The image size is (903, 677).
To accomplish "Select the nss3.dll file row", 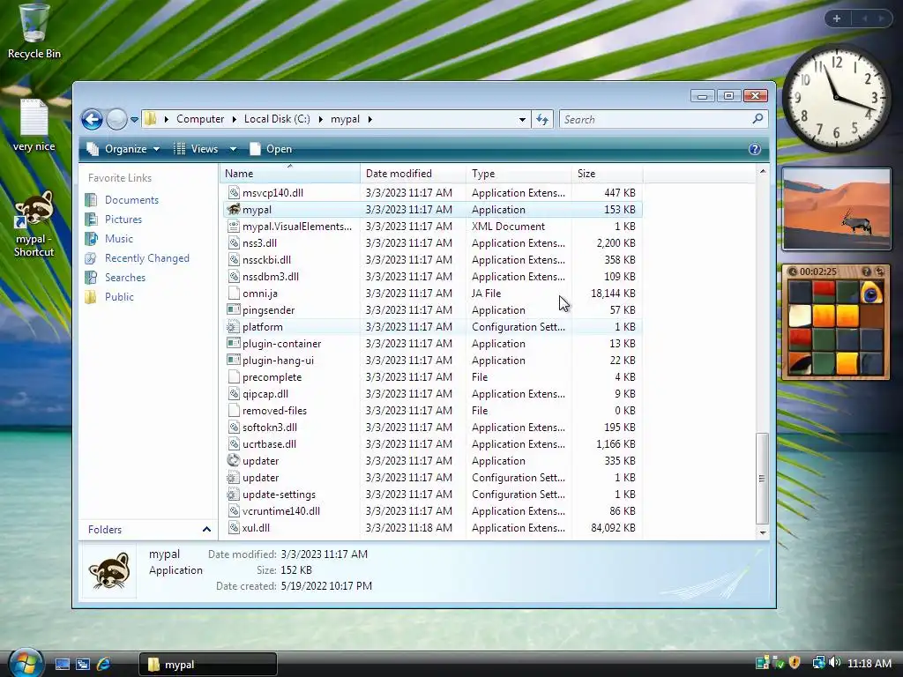I will tap(432, 243).
